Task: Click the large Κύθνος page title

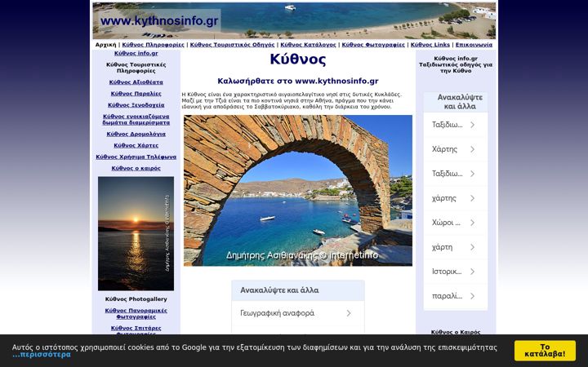Action: tap(298, 60)
